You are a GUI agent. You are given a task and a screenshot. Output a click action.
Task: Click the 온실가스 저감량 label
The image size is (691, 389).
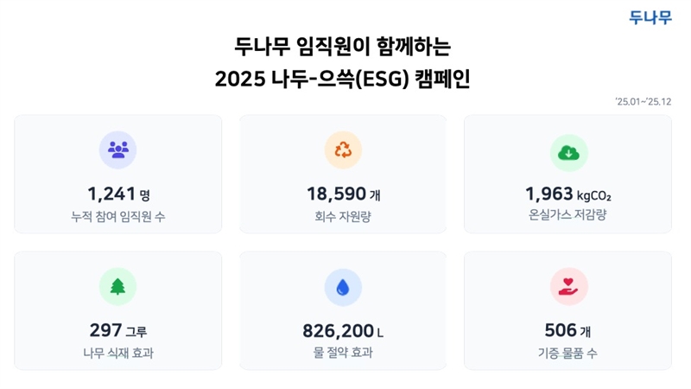568,216
